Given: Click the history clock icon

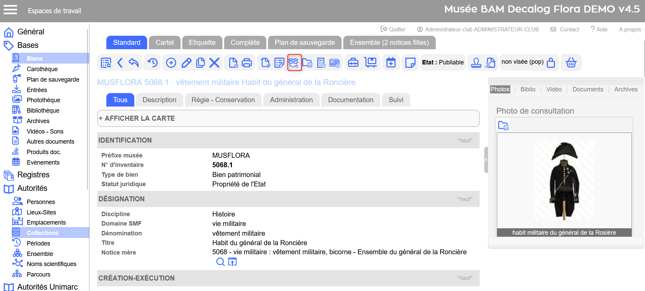Looking at the screenshot, I should [x=153, y=63].
